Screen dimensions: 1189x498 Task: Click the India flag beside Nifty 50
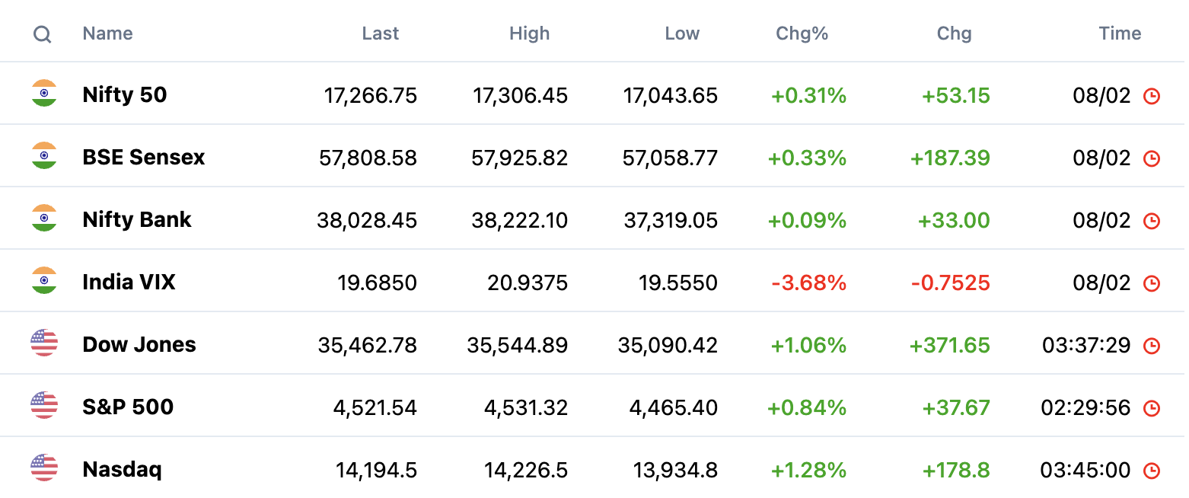coord(44,94)
